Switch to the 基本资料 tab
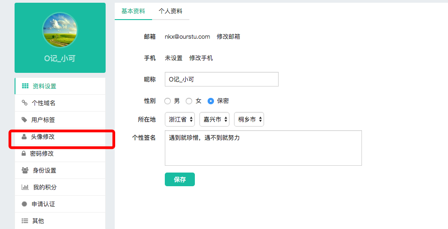Viewport: 448px width, 229px height. point(133,11)
